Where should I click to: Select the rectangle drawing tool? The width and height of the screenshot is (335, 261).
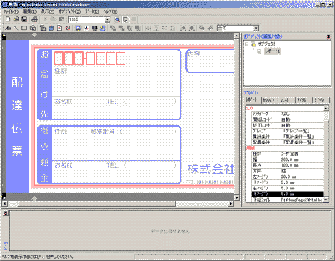coord(24,29)
